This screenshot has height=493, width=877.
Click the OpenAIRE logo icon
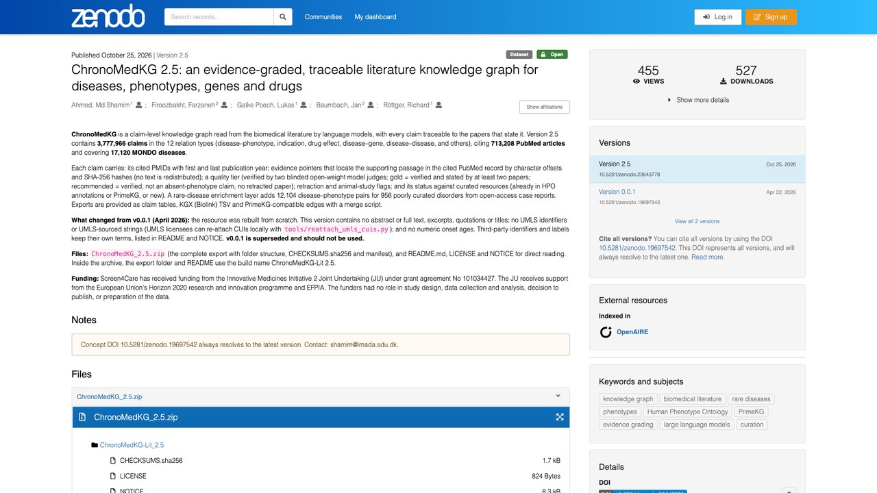pyautogui.click(x=606, y=332)
